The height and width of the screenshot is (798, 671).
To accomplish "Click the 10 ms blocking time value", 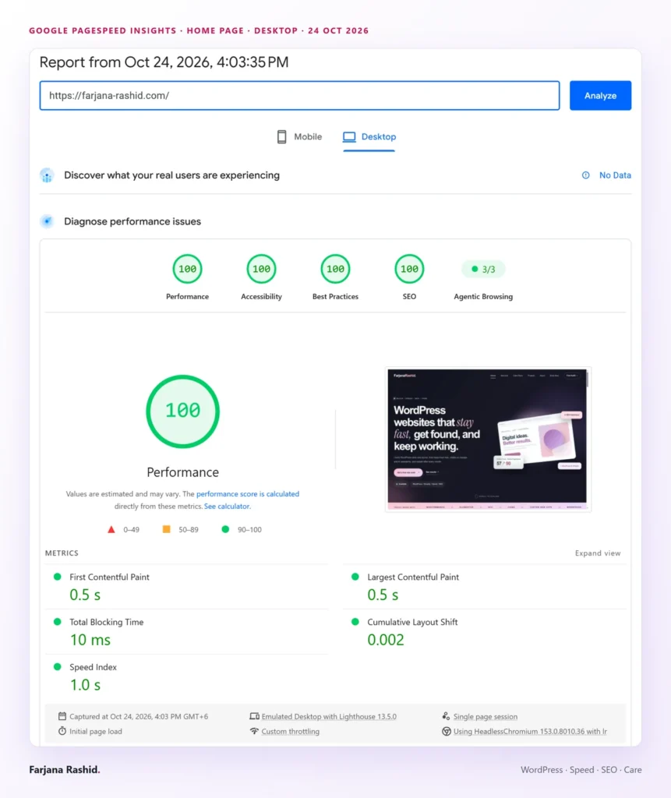I will (x=90, y=641).
